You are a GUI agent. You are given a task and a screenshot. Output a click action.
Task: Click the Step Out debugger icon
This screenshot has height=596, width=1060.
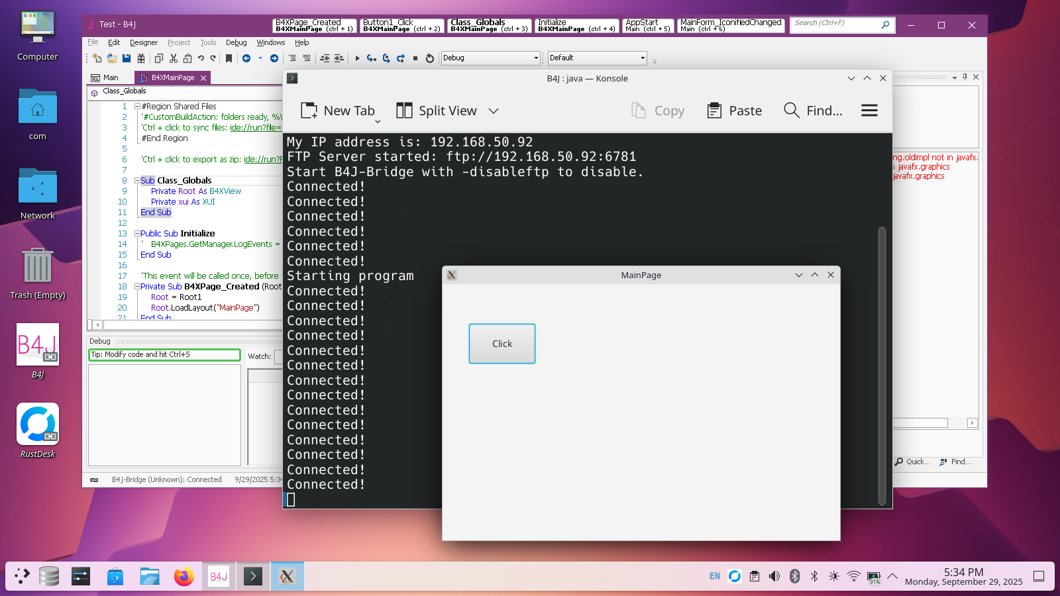[x=401, y=58]
